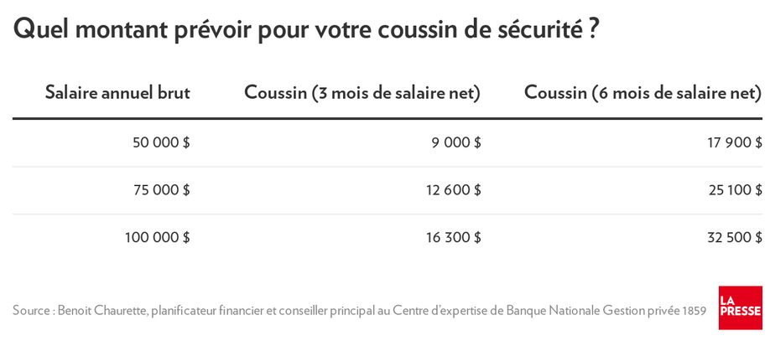Click the Coussin 3 mois column header
The height and width of the screenshot is (346, 775).
coord(362,93)
